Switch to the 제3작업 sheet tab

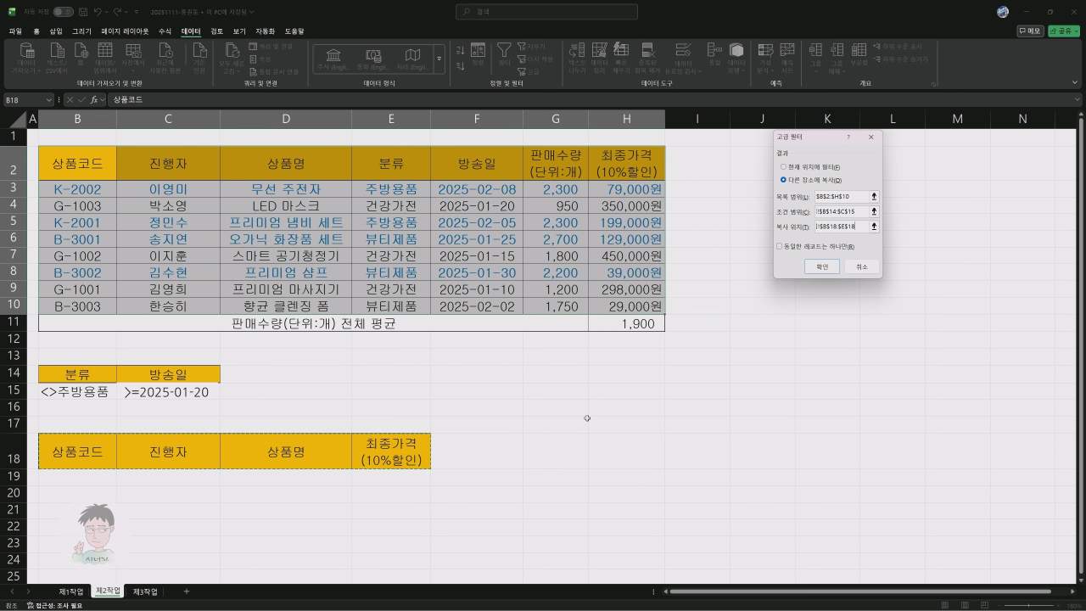coord(145,591)
